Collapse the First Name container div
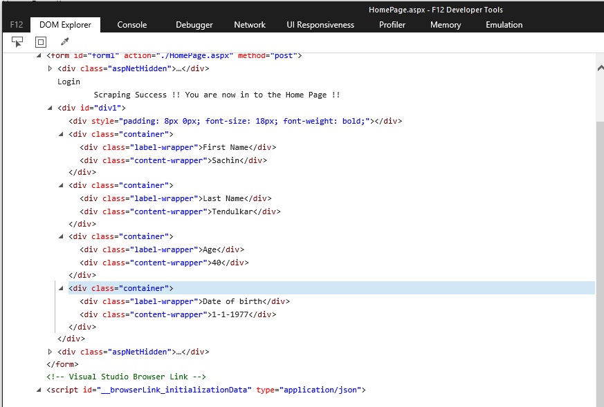The width and height of the screenshot is (604, 407). pyautogui.click(x=61, y=134)
